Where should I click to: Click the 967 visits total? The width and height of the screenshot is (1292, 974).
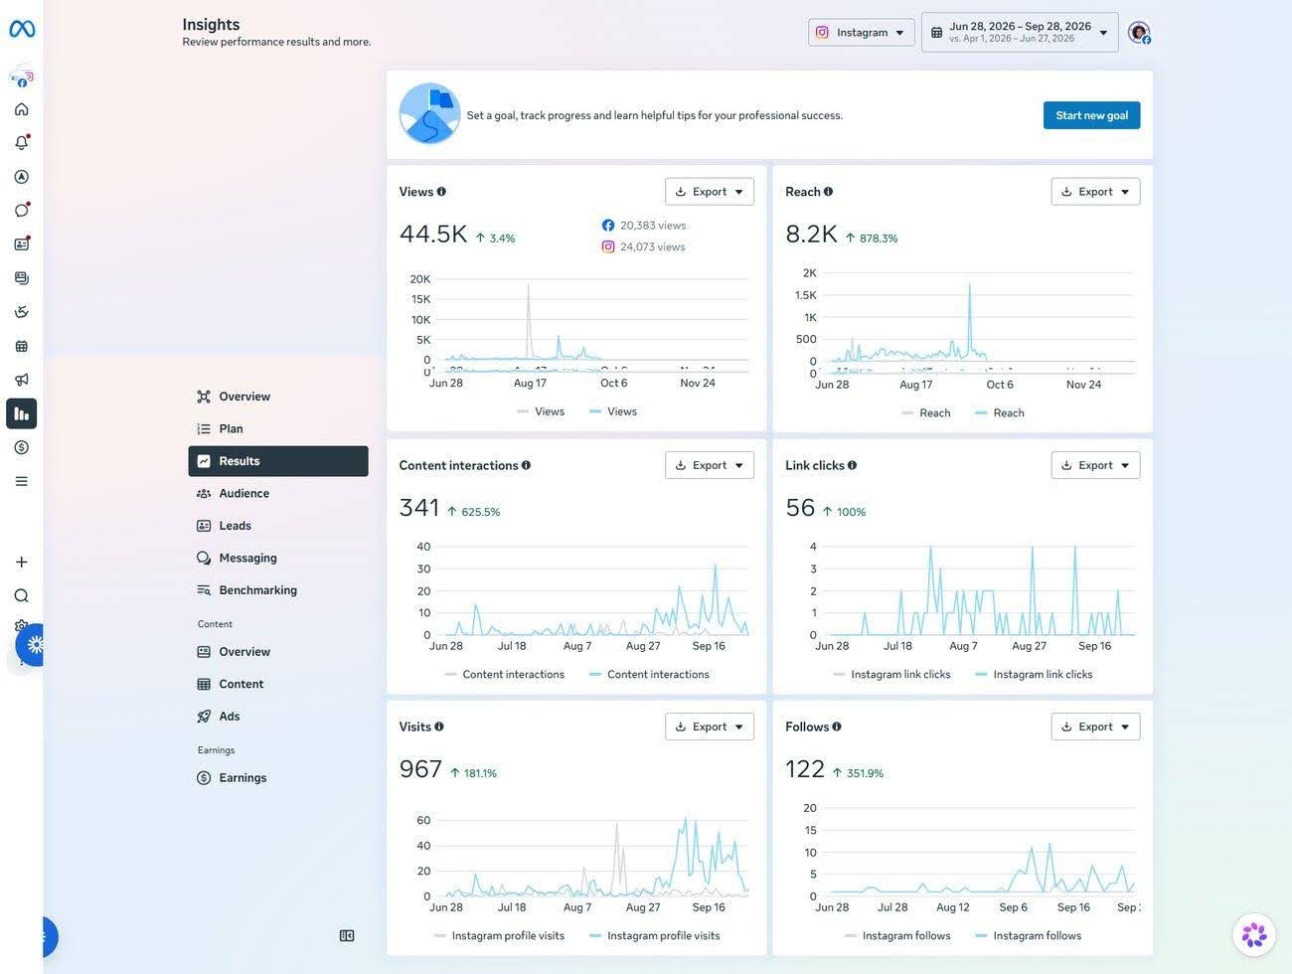[420, 768]
